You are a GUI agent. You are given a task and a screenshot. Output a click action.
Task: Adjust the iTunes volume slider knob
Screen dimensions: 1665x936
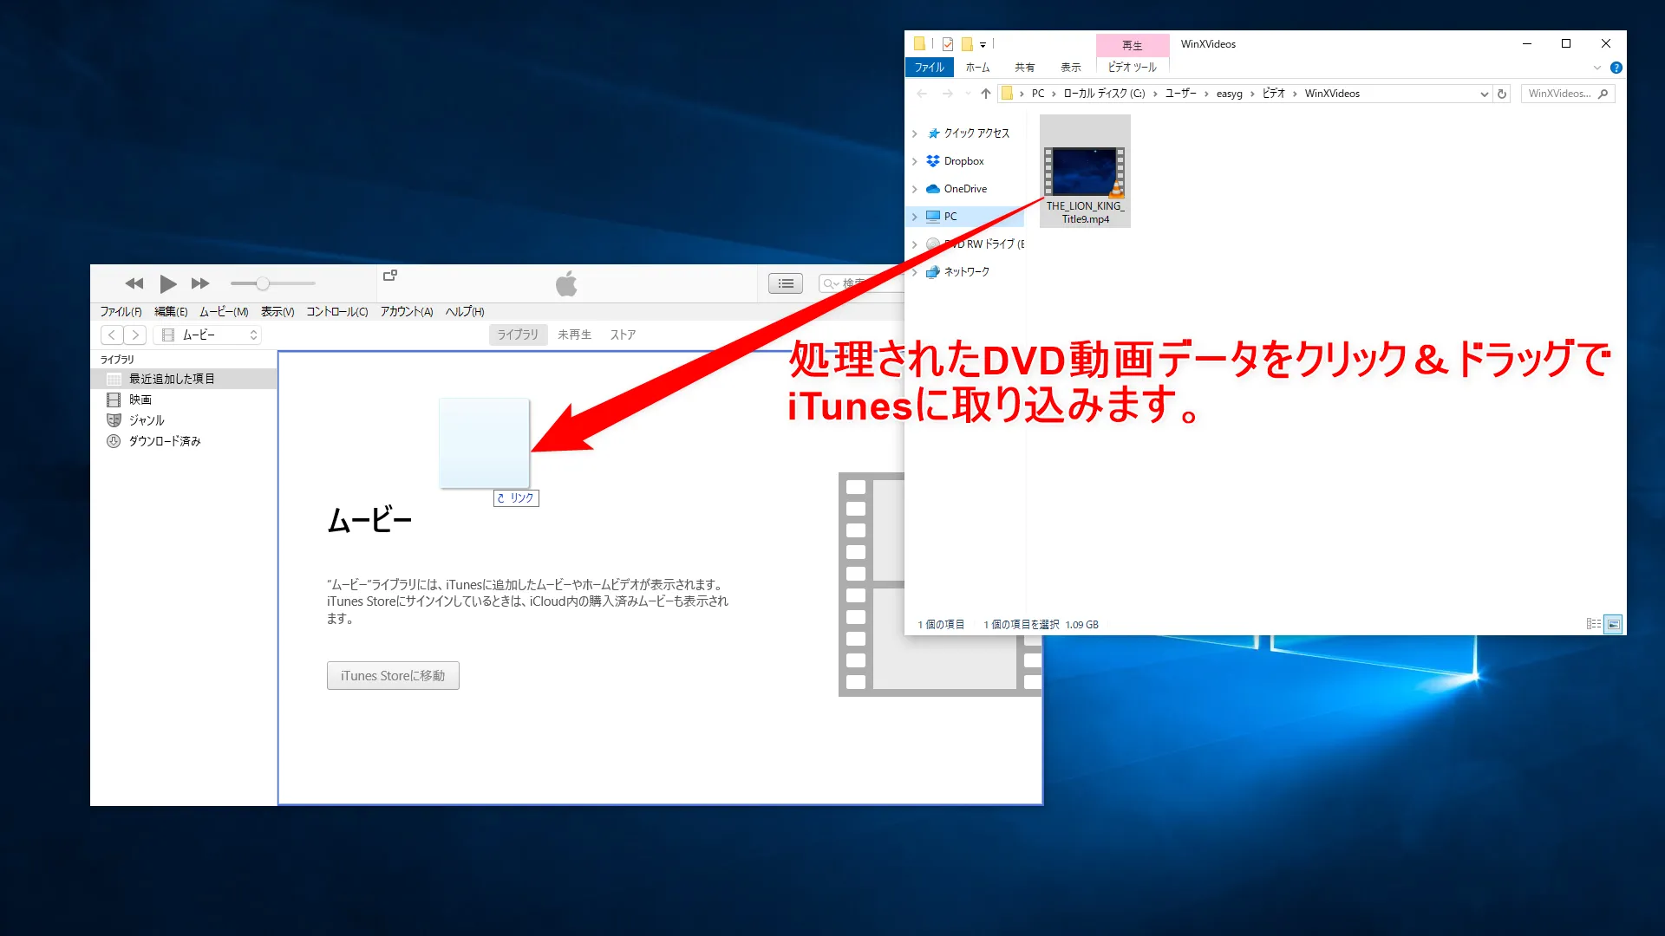(x=263, y=283)
